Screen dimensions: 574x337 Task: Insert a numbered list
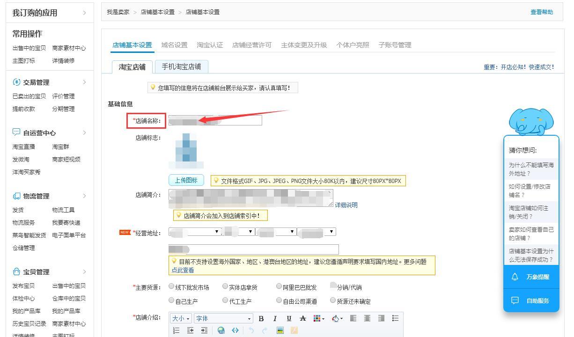click(x=177, y=330)
